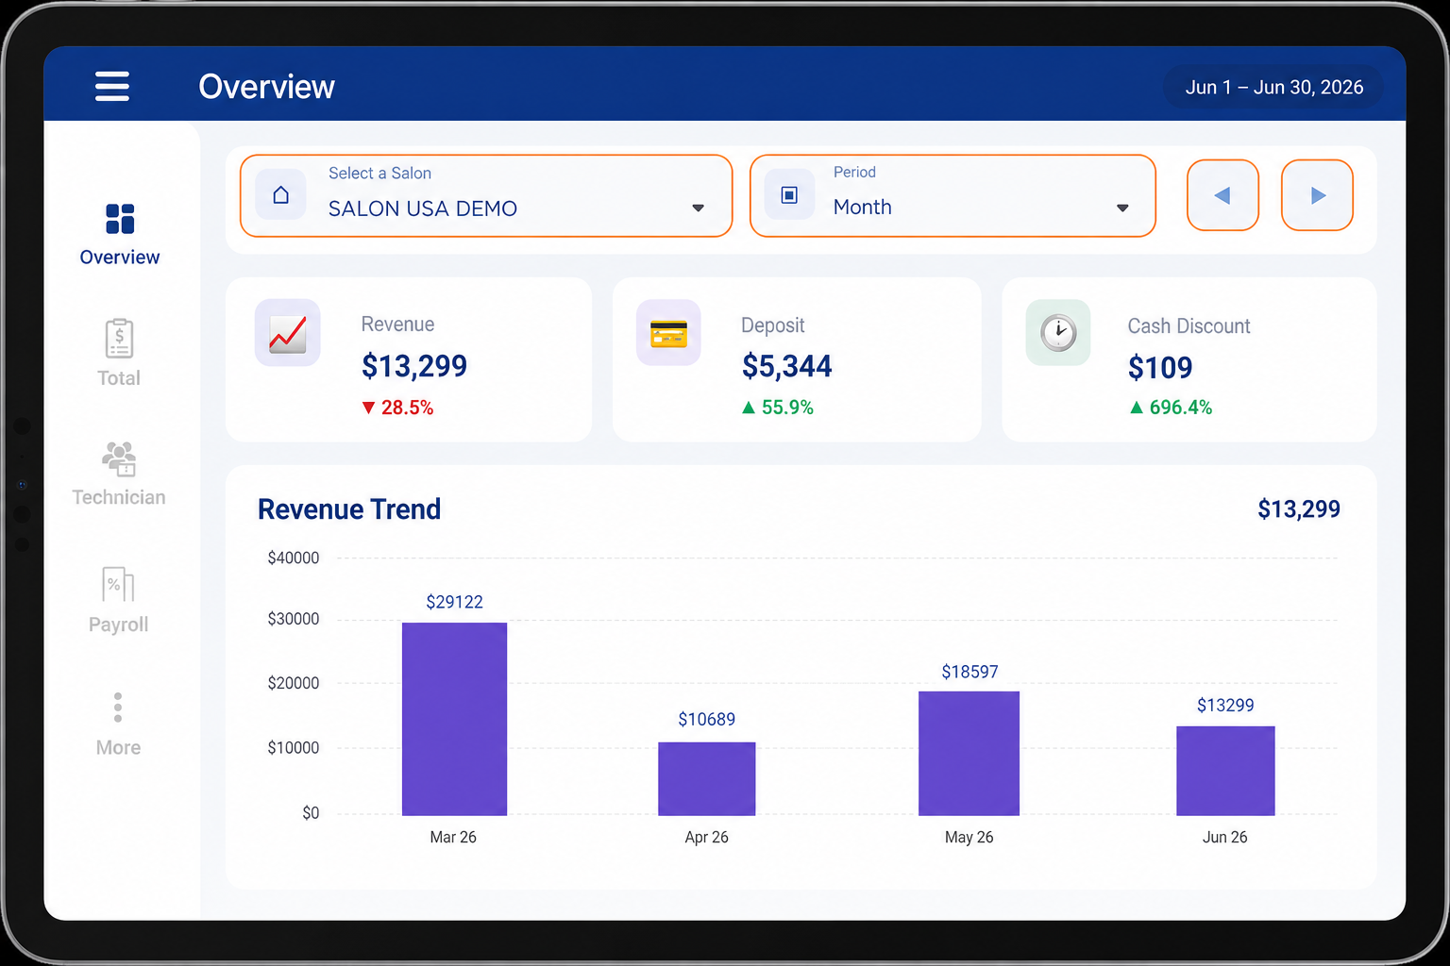Click the Jun 1 – Jun 30, 2026 date range

tap(1273, 87)
